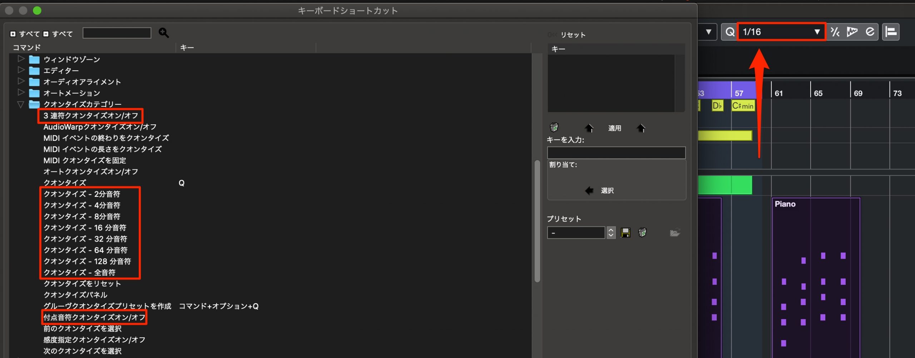
Task: Click the オートメーション folder icon
Action: [34, 93]
